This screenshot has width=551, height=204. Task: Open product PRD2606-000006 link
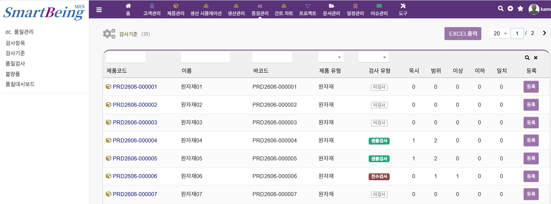point(135,176)
